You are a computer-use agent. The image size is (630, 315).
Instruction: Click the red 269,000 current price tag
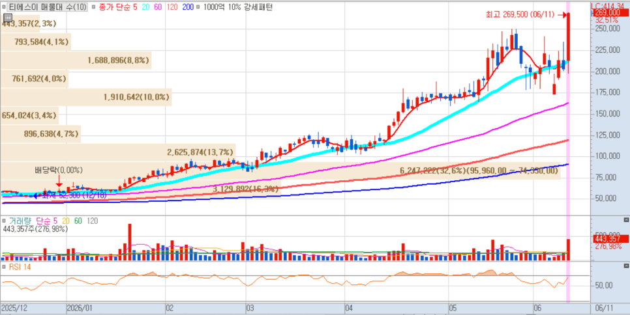point(610,13)
